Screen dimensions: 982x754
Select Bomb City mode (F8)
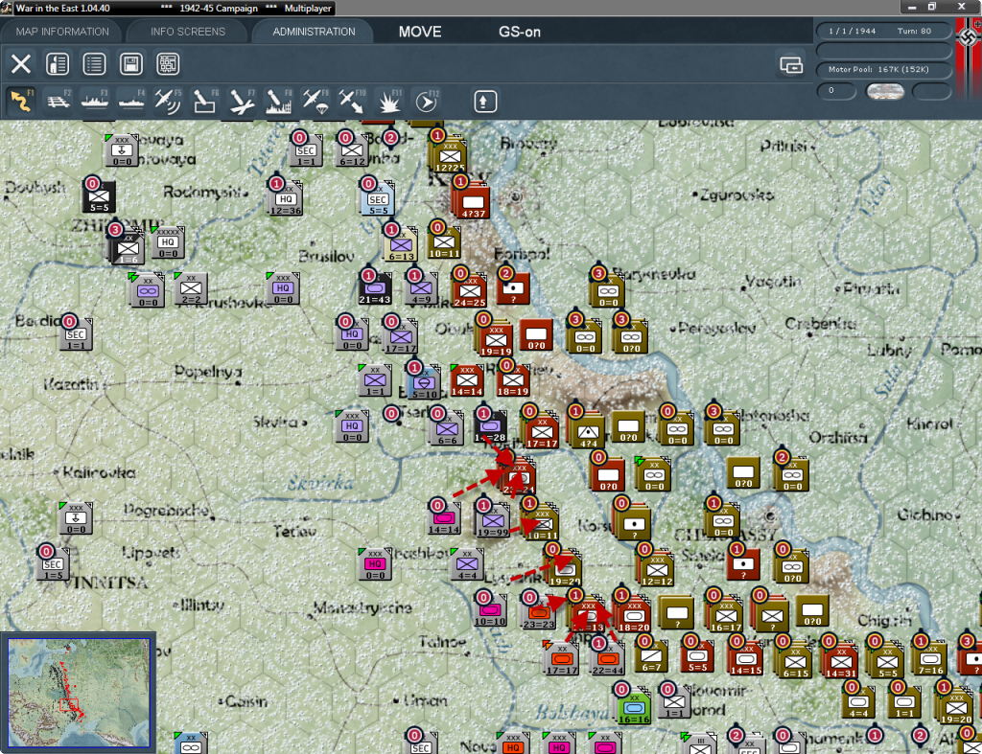[278, 102]
